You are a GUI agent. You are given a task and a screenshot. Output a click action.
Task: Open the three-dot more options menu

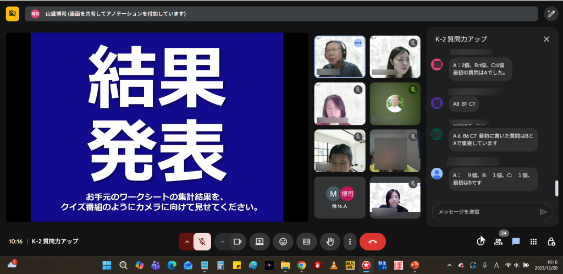(350, 242)
